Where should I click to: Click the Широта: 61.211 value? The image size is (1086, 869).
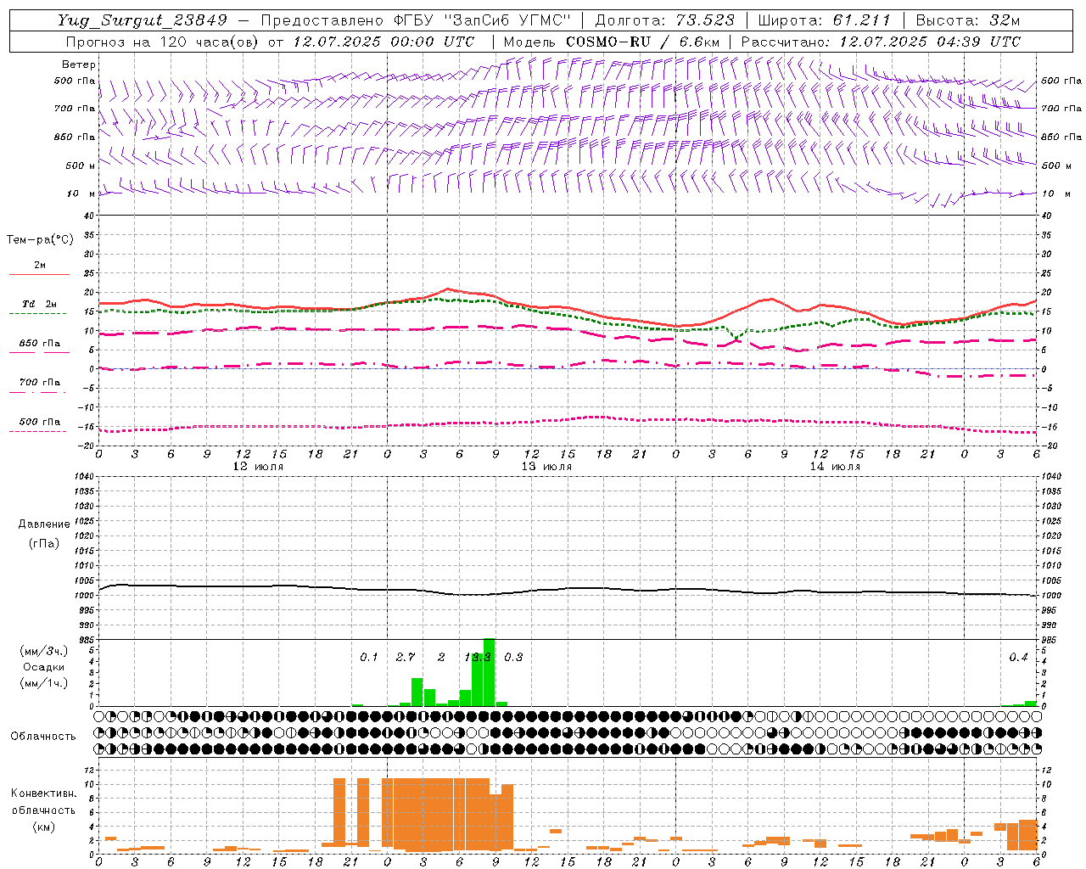(x=824, y=20)
